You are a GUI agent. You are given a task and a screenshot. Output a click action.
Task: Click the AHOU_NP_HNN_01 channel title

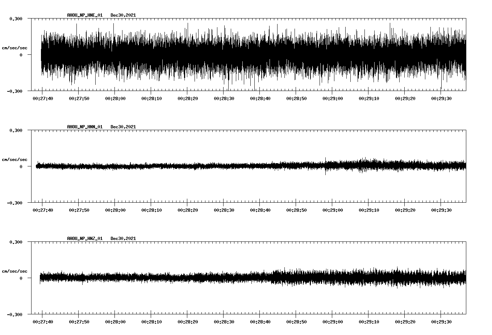tap(85, 127)
